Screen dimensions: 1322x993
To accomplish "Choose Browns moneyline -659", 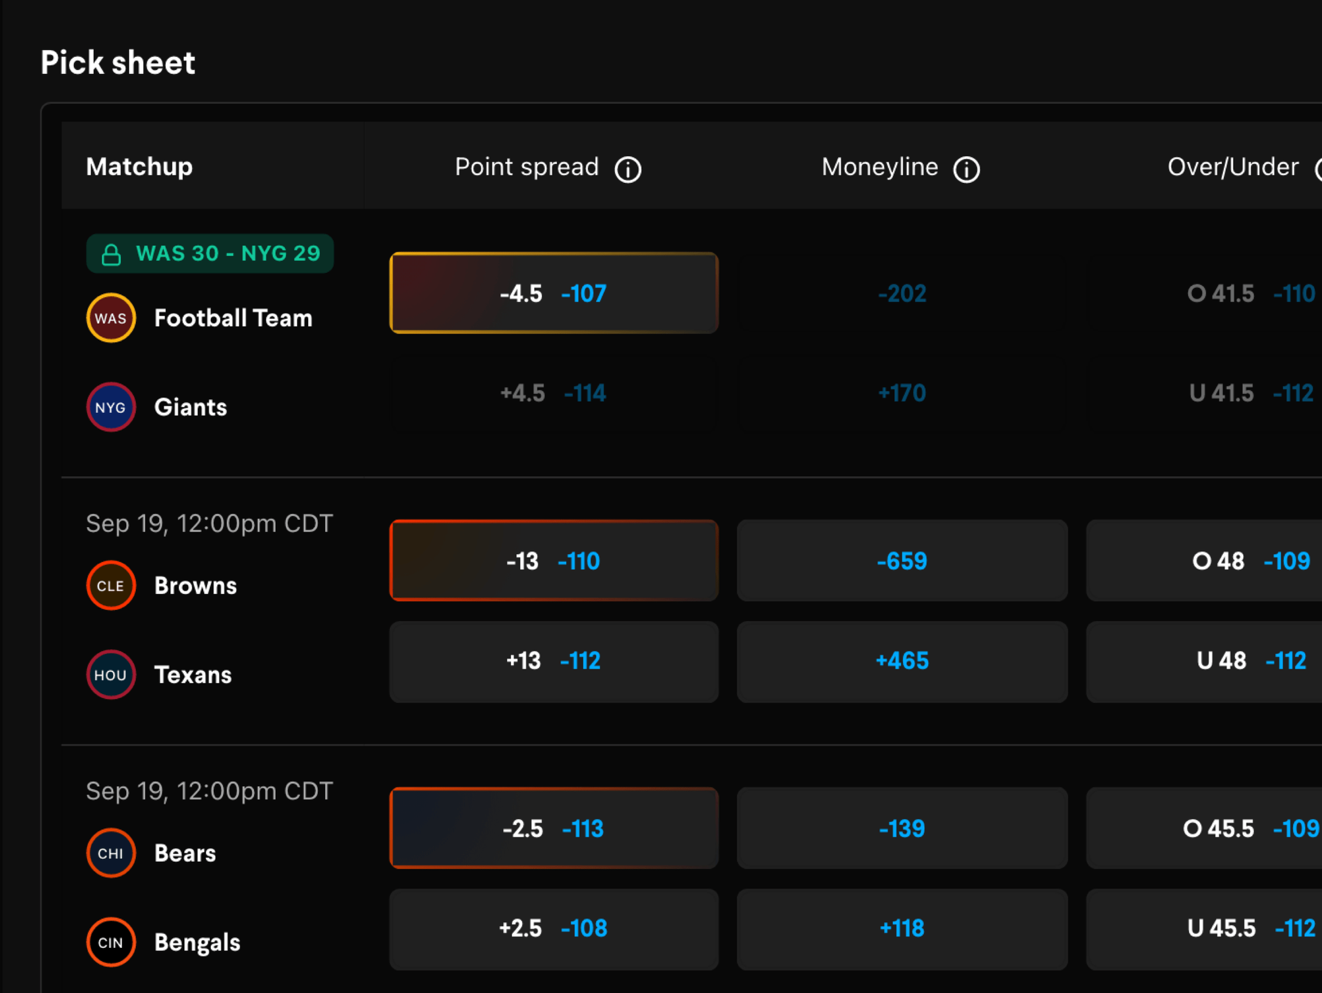I will point(901,561).
